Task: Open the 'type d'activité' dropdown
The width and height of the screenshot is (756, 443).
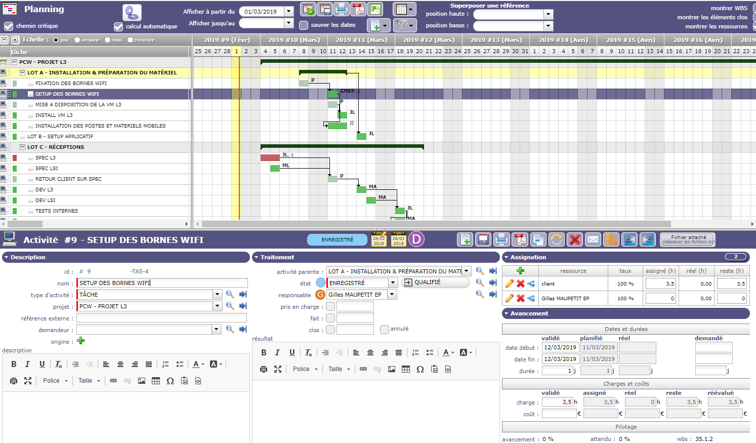Action: tap(217, 294)
